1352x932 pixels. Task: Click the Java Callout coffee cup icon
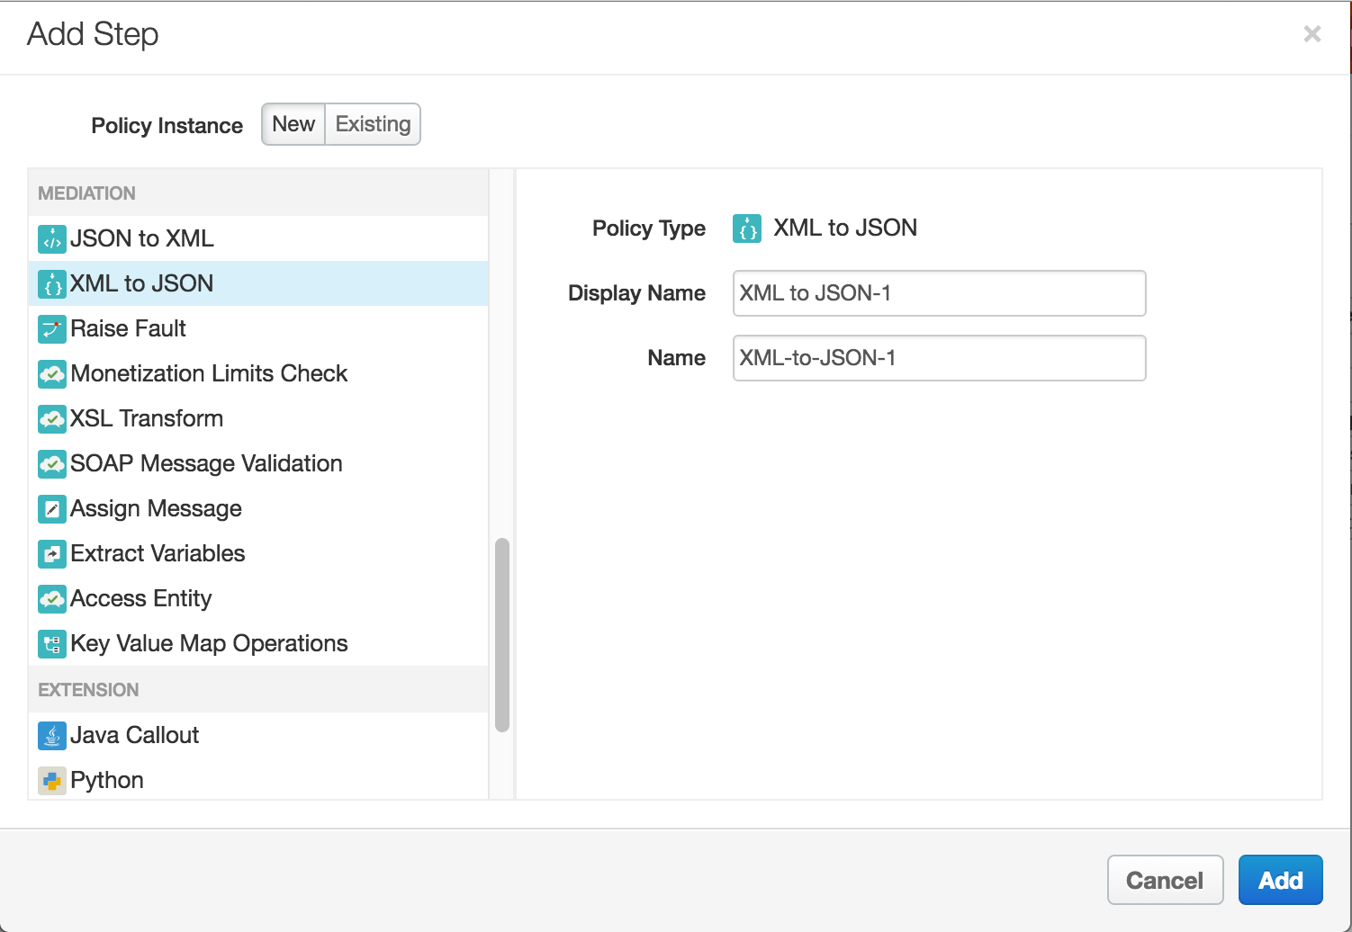tap(52, 735)
